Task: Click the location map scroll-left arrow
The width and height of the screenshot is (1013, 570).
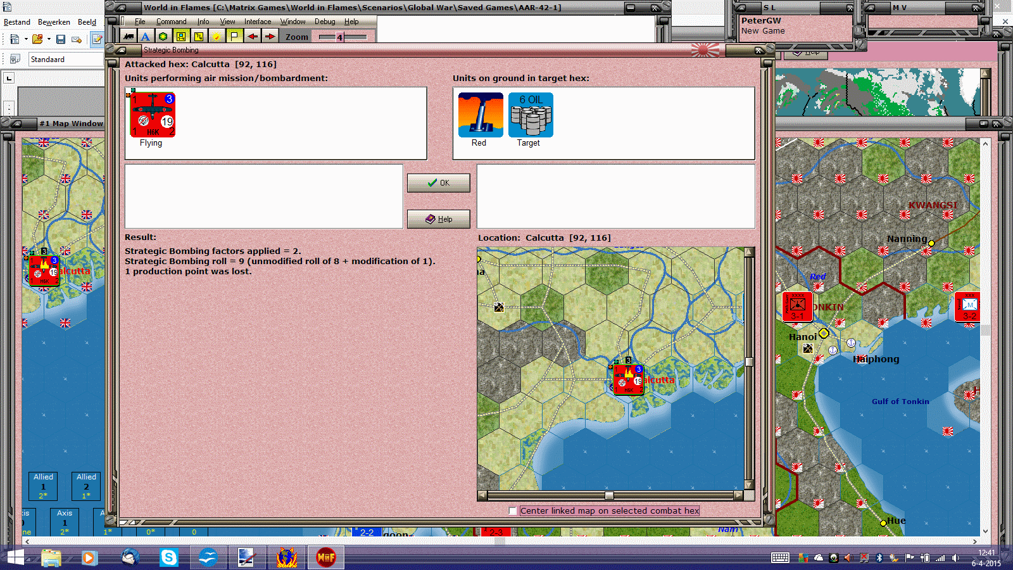Action: [482, 495]
